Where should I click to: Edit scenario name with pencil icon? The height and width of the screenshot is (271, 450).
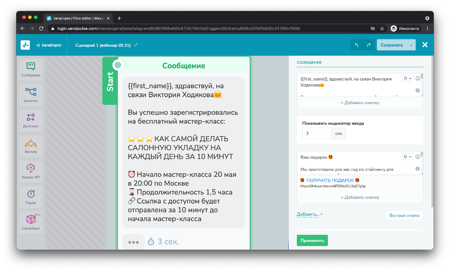coord(136,45)
